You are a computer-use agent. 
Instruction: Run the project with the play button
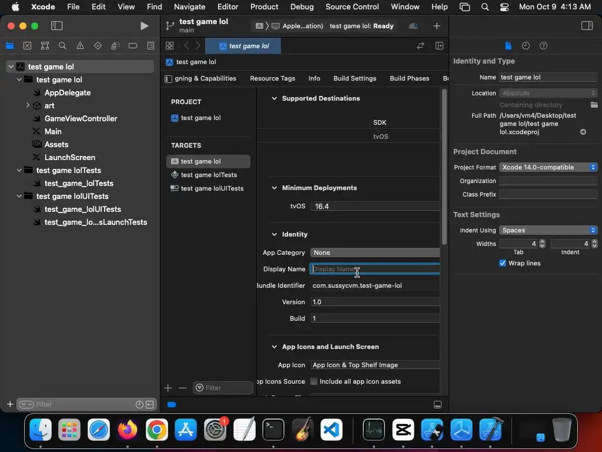144,26
